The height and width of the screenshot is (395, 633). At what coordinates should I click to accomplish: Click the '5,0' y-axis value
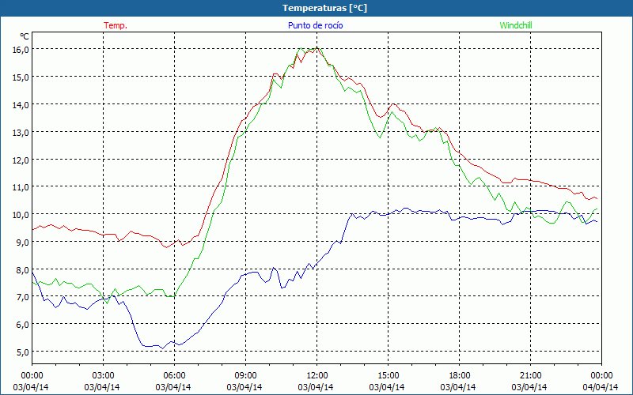[x=23, y=352]
